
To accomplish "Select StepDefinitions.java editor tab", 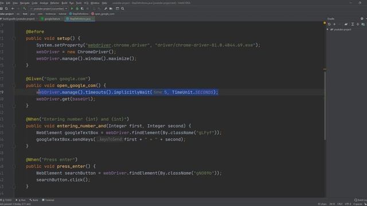I will pyautogui.click(x=80, y=19).
